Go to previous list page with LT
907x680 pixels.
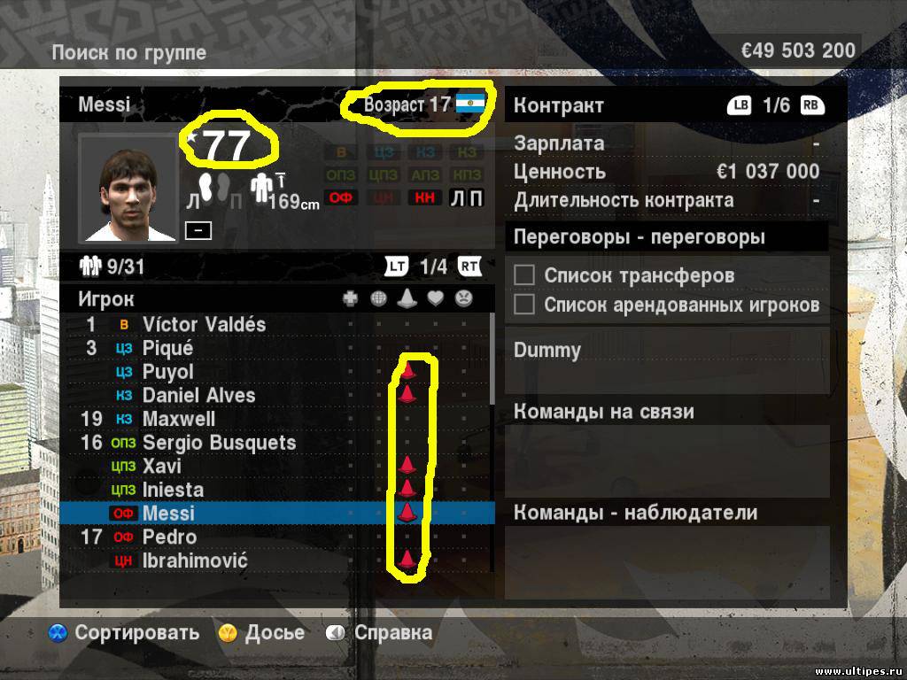click(397, 266)
